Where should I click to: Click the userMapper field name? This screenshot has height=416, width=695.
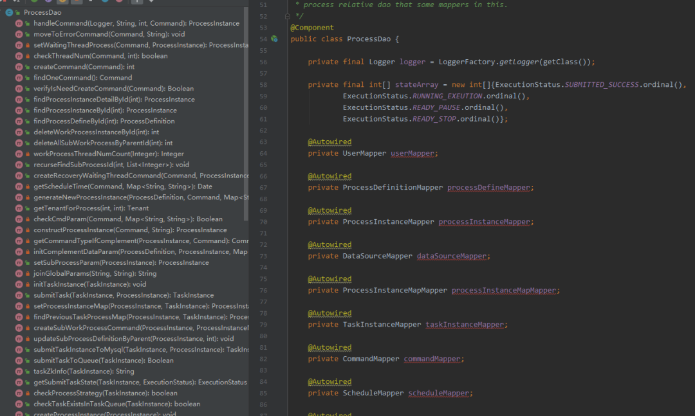pos(412,153)
